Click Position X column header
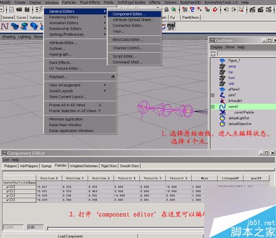The width and height of the screenshot is (276, 238). click(49, 178)
